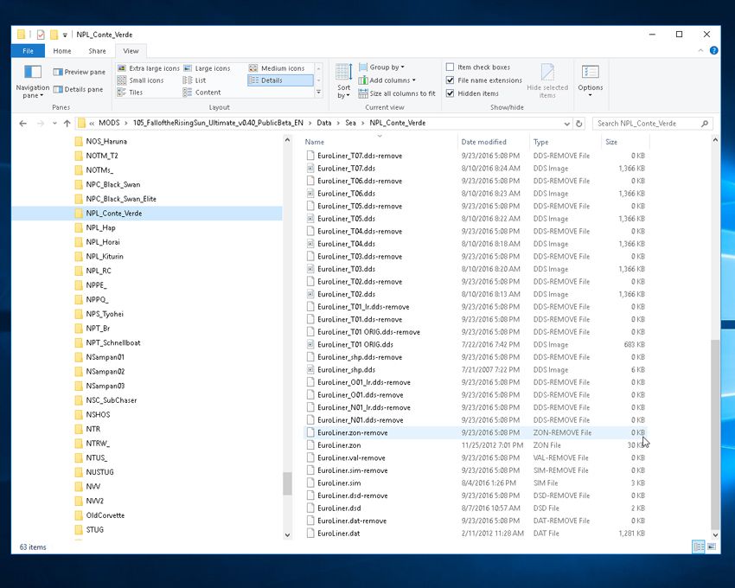Navigate to MODS in breadcrumb

(x=109, y=123)
